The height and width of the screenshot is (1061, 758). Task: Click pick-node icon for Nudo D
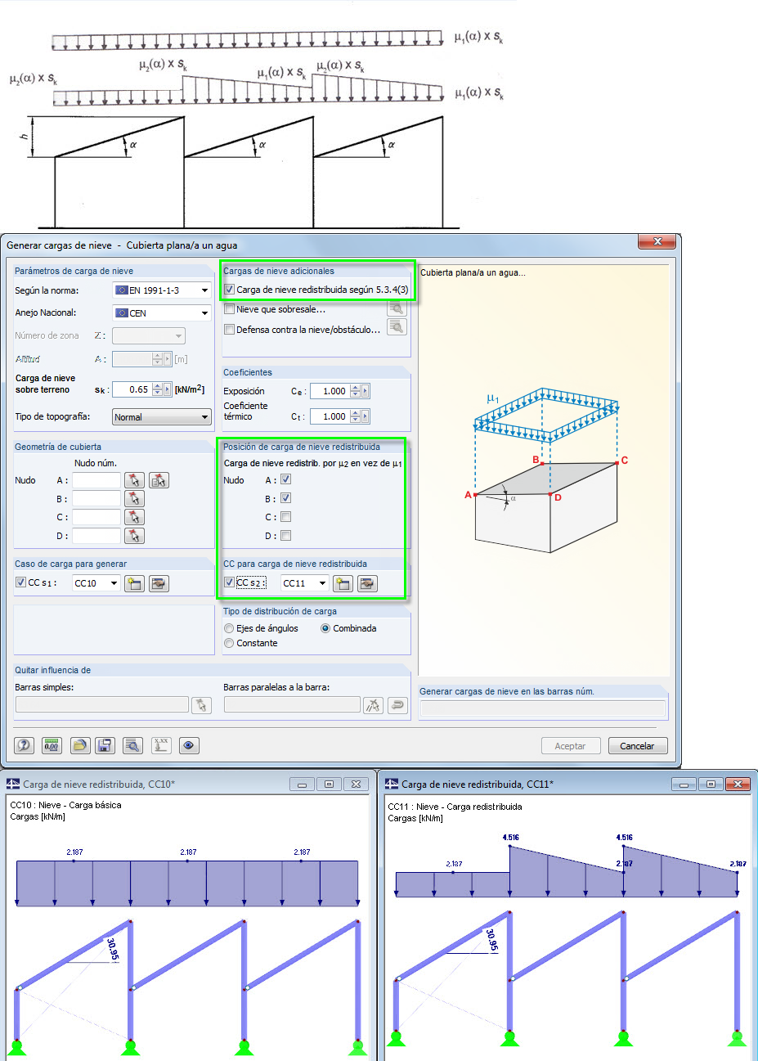pyautogui.click(x=134, y=536)
